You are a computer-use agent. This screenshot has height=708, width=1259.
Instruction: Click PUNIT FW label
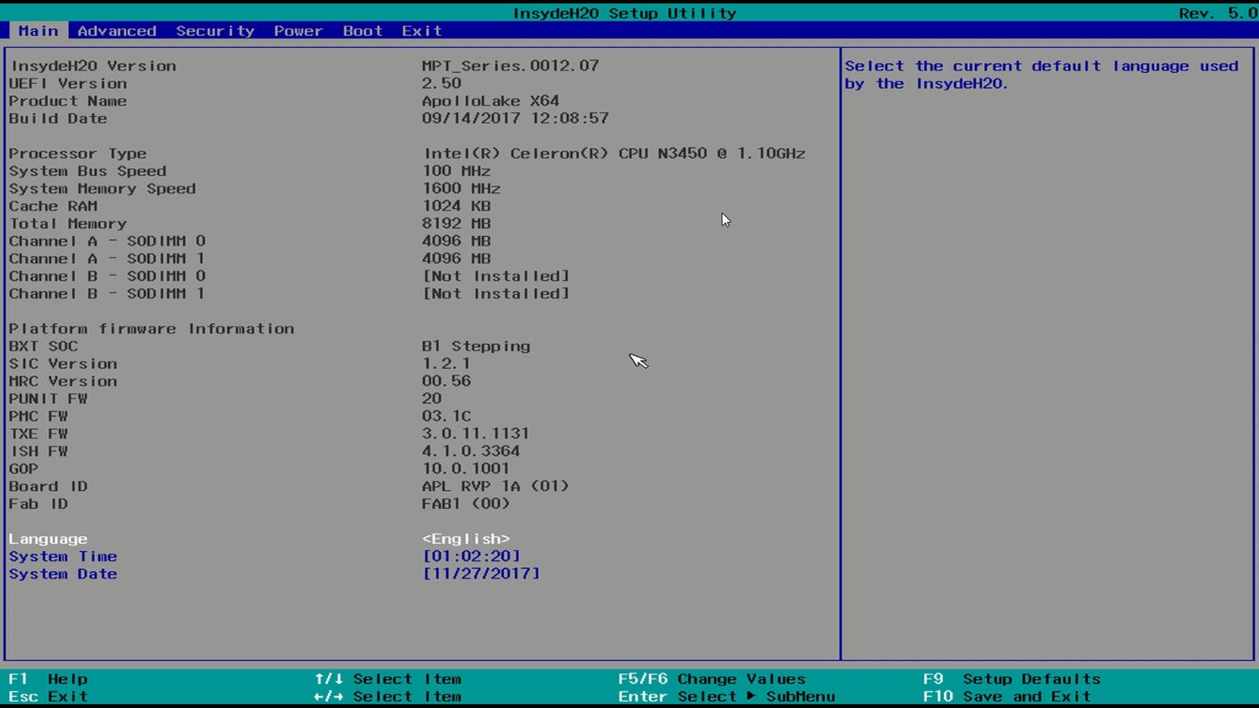click(49, 399)
